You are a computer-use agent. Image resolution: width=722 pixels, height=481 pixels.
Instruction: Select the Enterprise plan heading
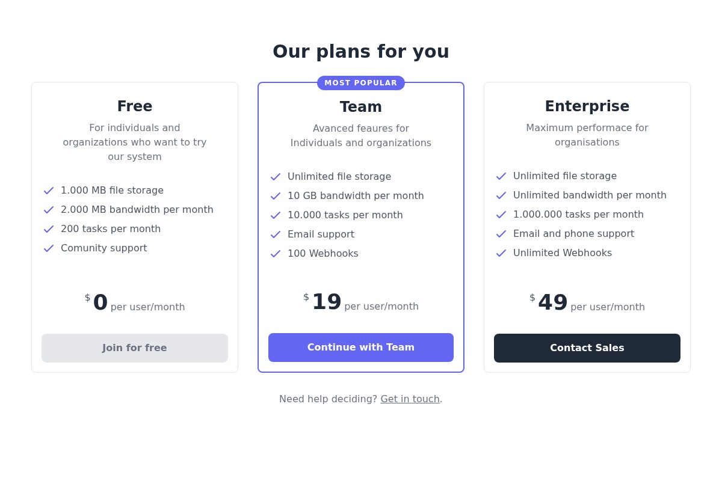(587, 106)
